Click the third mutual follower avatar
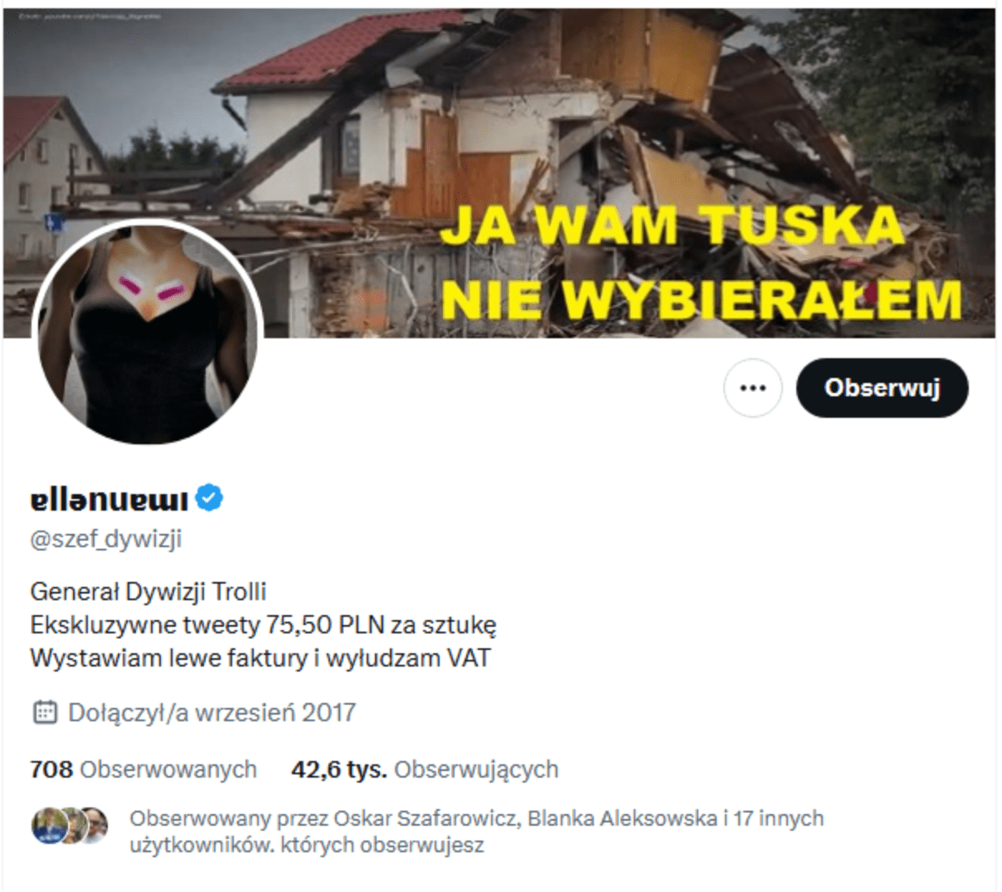Image resolution: width=1002 pixels, height=892 pixels. [x=95, y=826]
